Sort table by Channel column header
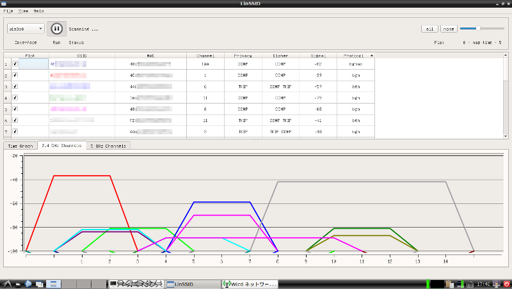Image resolution: width=512 pixels, height=289 pixels. click(x=205, y=56)
